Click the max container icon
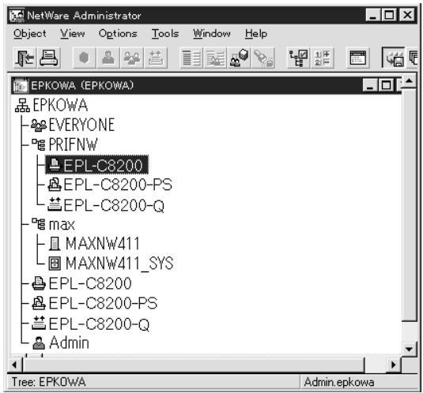The width and height of the screenshot is (423, 393). (39, 224)
